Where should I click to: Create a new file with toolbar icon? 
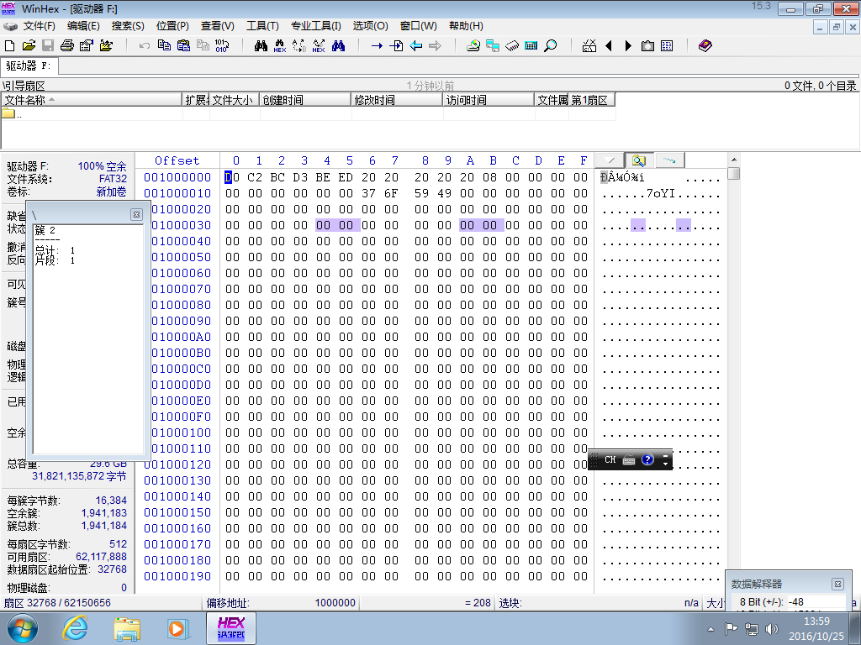click(x=9, y=45)
